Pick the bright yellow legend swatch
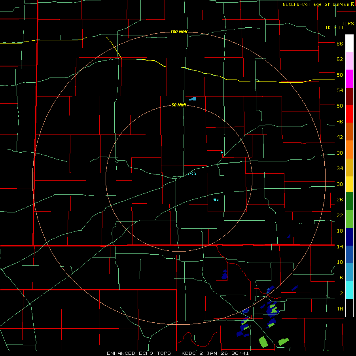This screenshot has height=356, width=356. (349, 184)
